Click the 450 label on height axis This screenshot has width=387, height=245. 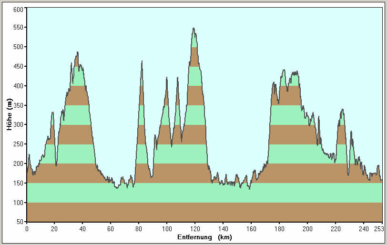click(18, 67)
